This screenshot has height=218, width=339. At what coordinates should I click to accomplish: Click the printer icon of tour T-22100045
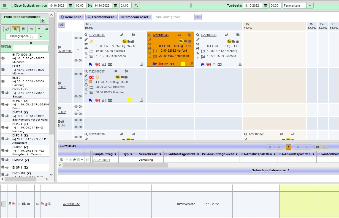(197, 49)
